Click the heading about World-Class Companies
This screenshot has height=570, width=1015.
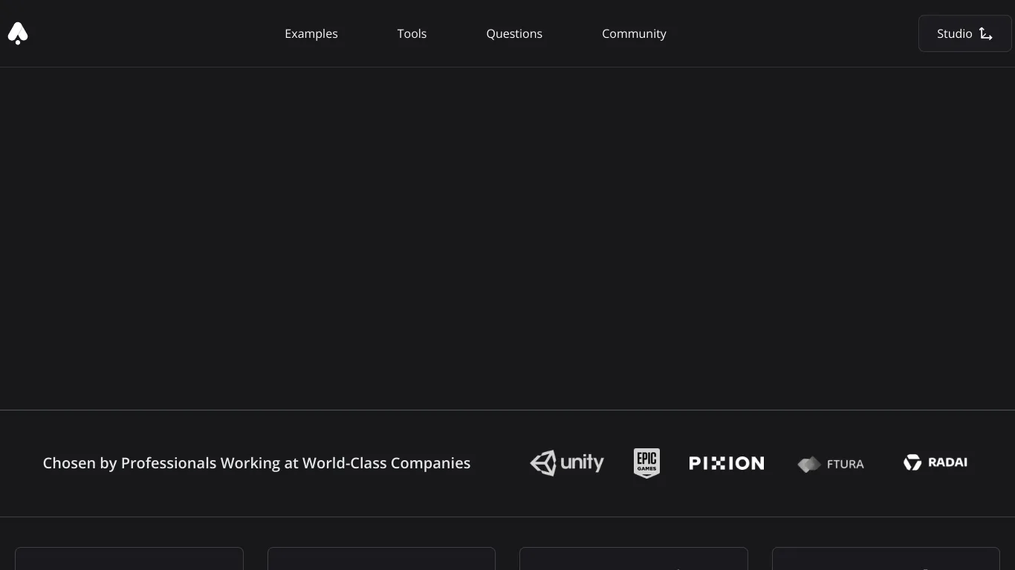[x=256, y=462]
